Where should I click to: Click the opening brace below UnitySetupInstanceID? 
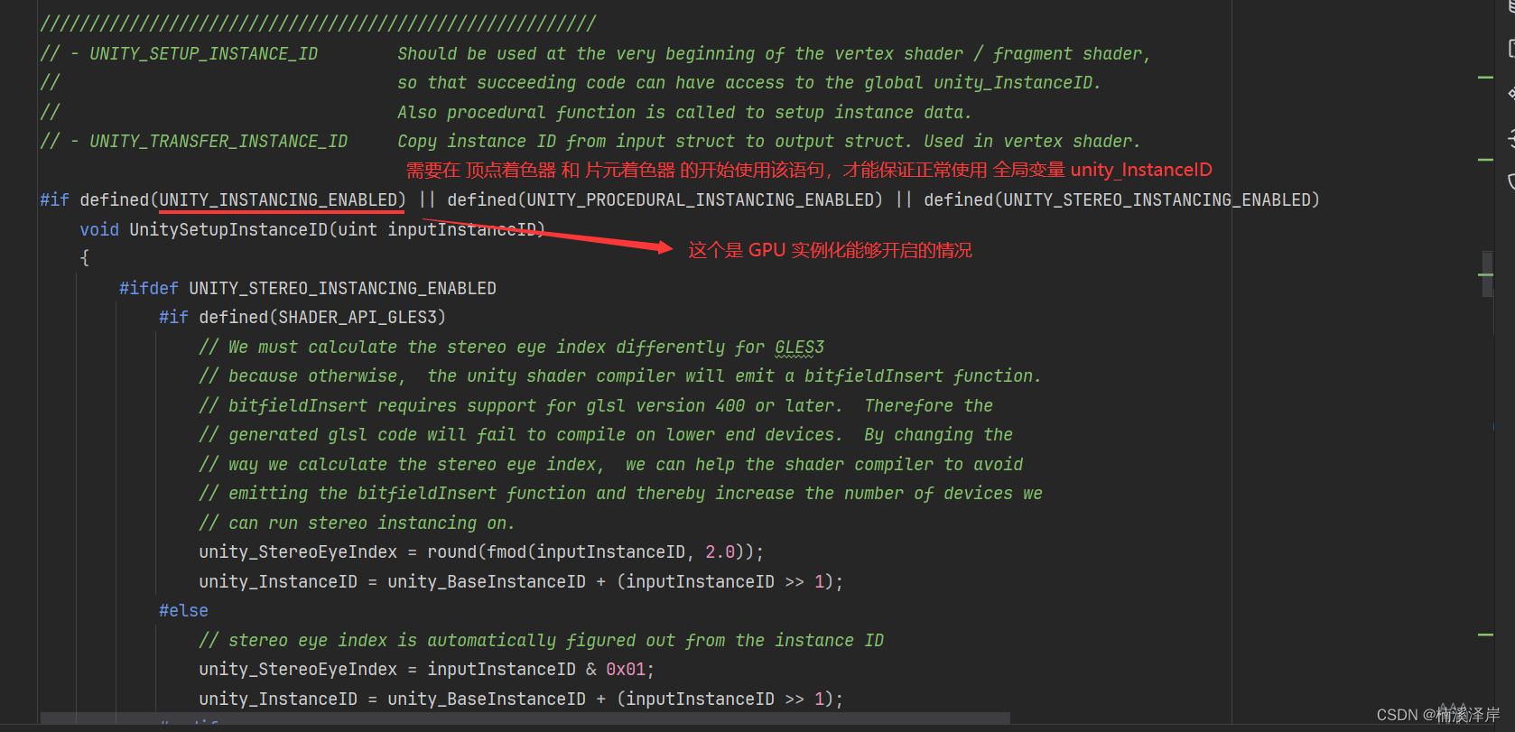[84, 258]
